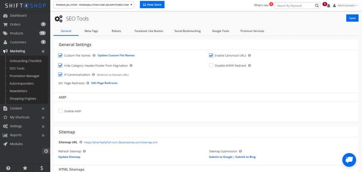Open the store selector dropdown
The height and width of the screenshot is (172, 362).
point(94,5)
